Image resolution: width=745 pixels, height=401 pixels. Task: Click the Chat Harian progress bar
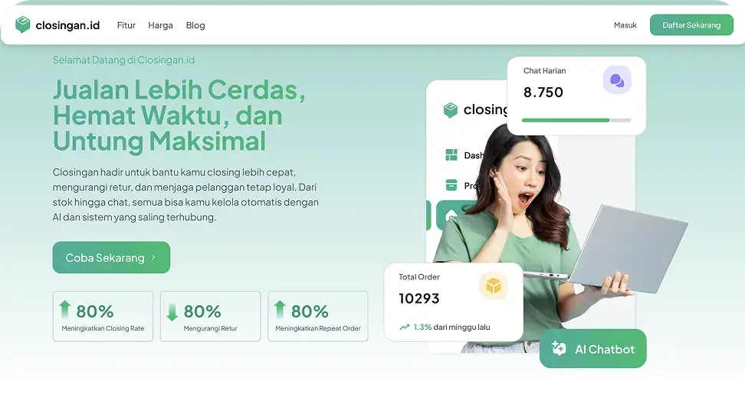(x=576, y=121)
